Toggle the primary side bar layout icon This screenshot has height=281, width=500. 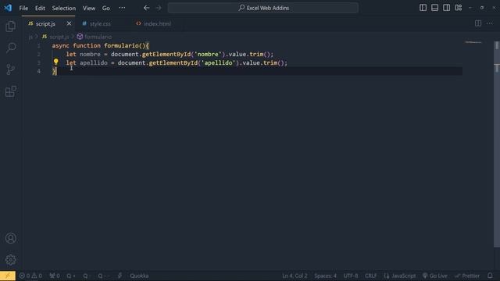(x=423, y=8)
